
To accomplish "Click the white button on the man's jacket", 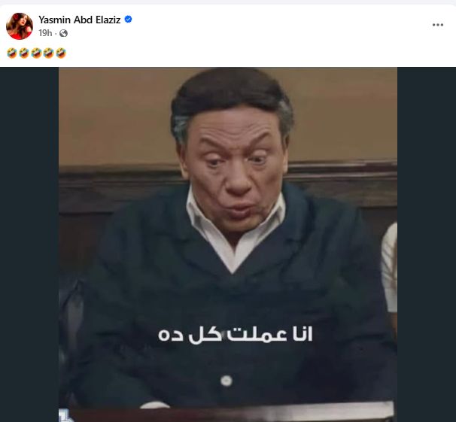I will (226, 381).
